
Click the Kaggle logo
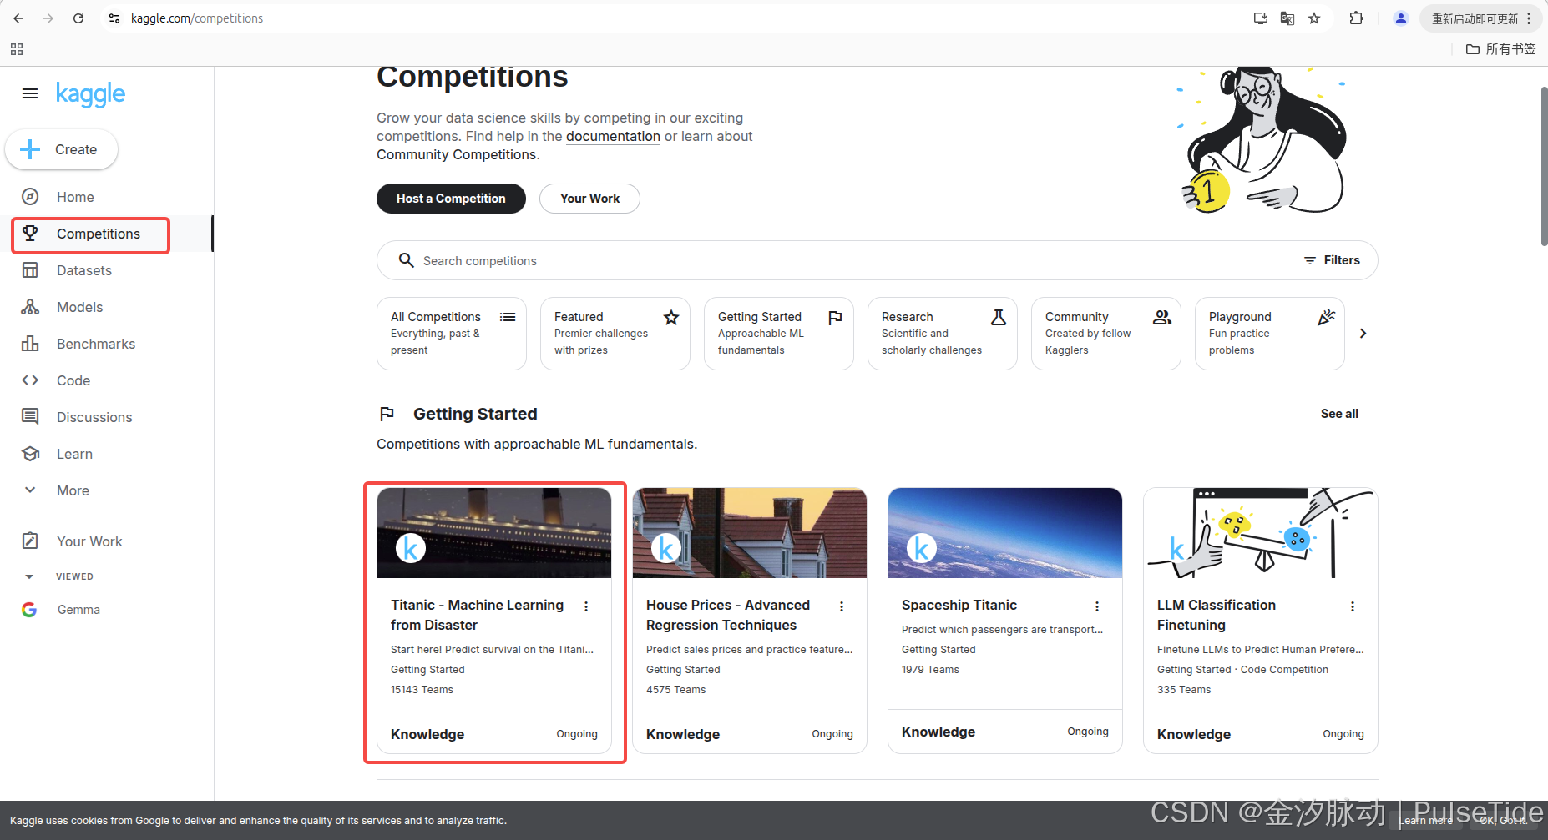click(90, 94)
